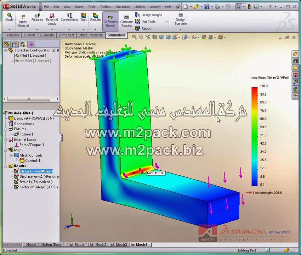The height and width of the screenshot is (255, 301).
Task: Click the SolidWorks Resources home icon
Action: click(295, 54)
